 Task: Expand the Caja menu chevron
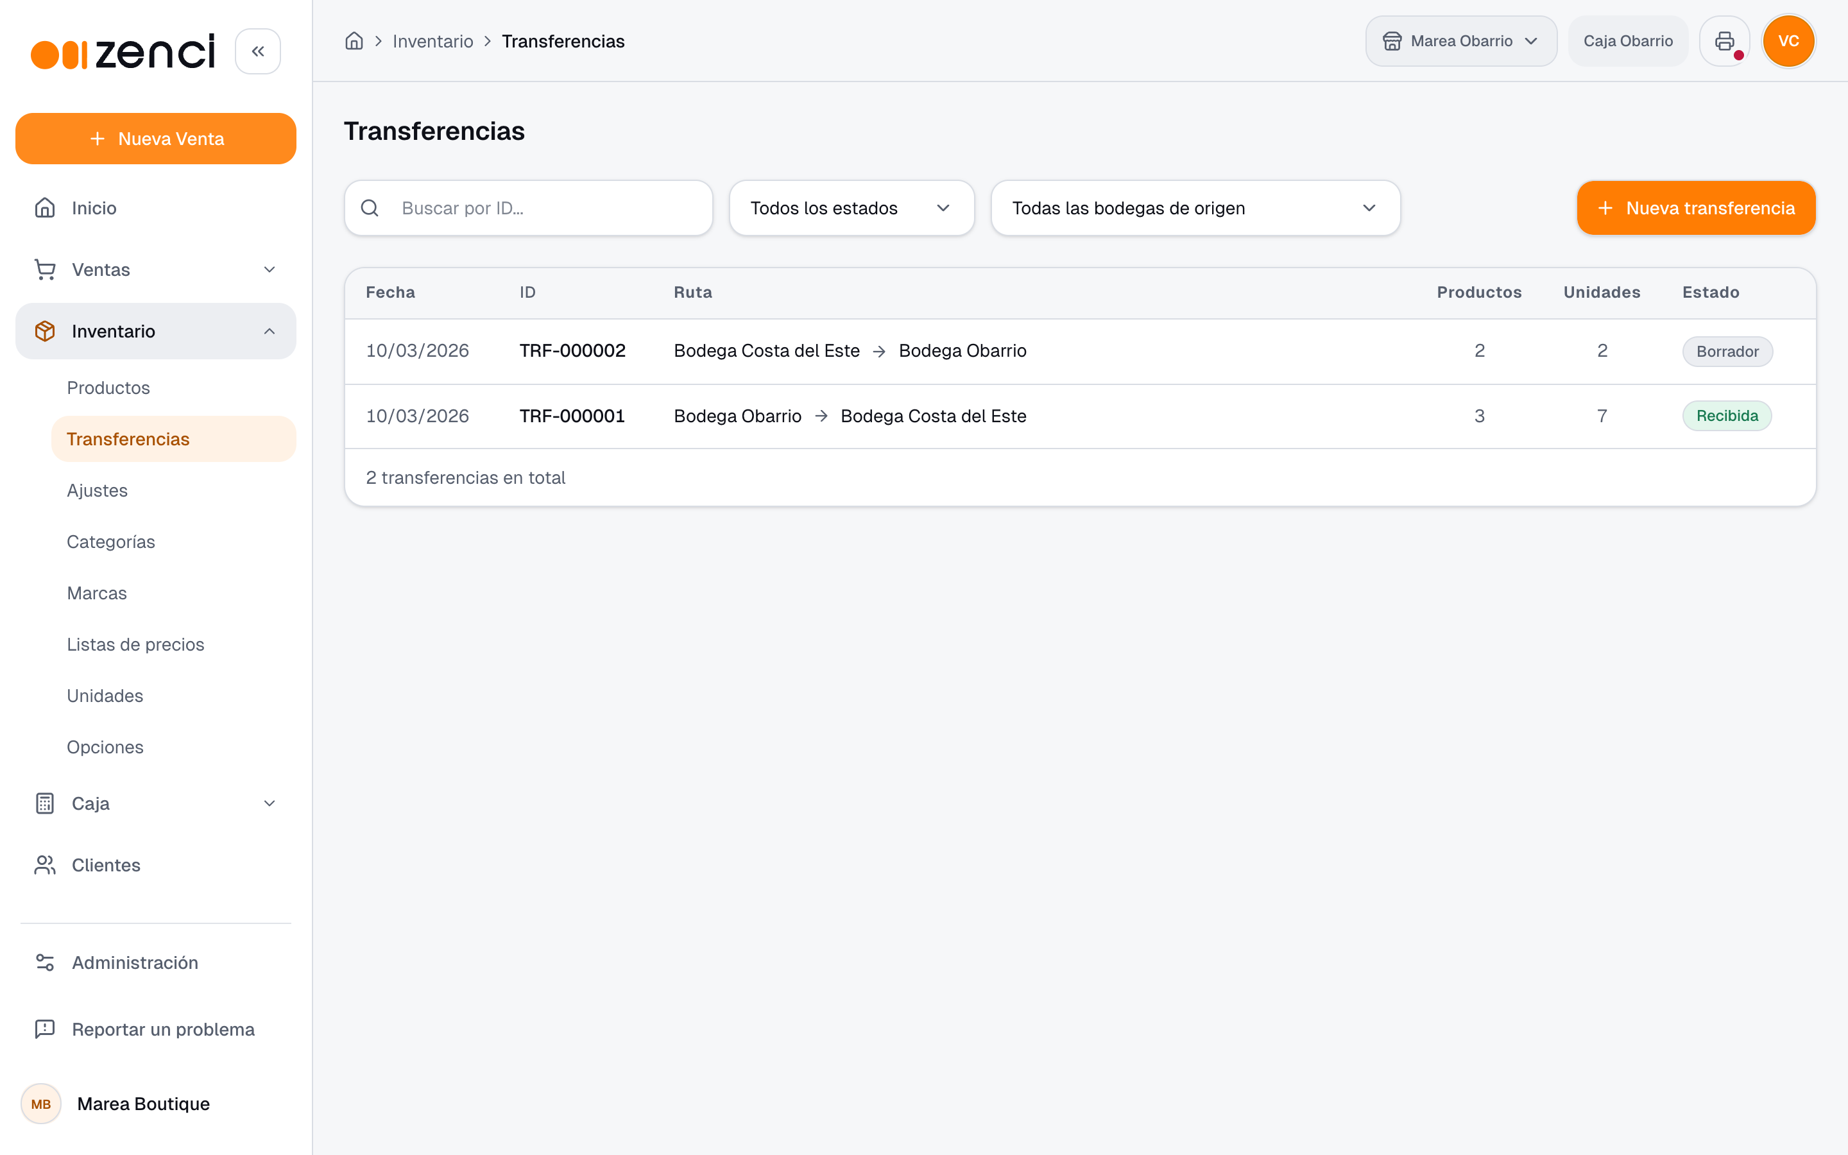269,803
